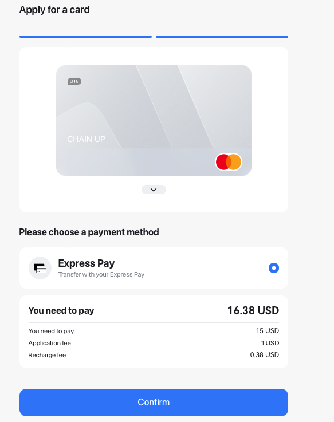
Task: Click the 'Please choose a payment method' heading
Action: coord(89,232)
